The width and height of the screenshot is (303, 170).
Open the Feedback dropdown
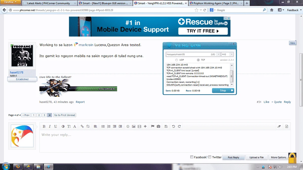click(x=294, y=10)
